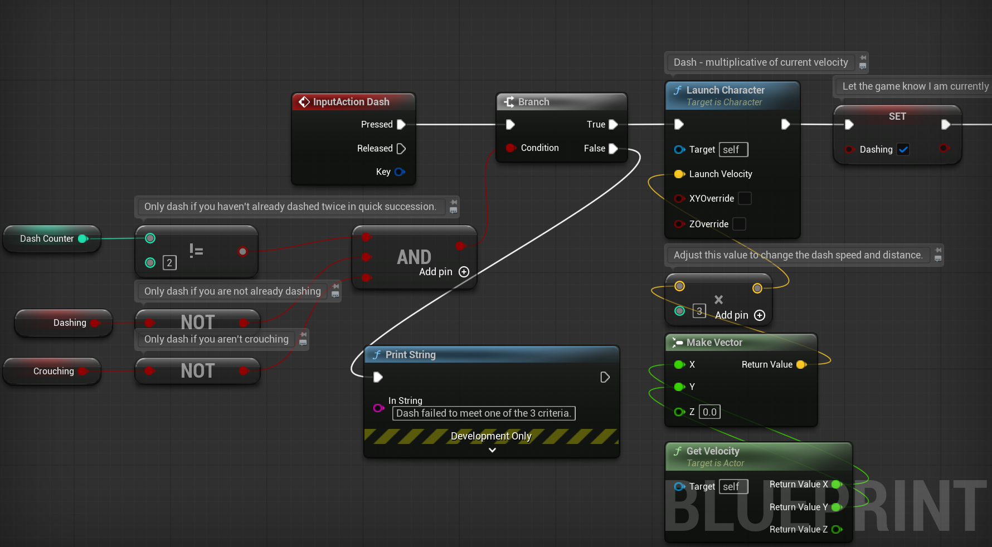Viewport: 992px width, 547px height.
Task: Select the Get Velocity node title
Action: click(x=713, y=451)
